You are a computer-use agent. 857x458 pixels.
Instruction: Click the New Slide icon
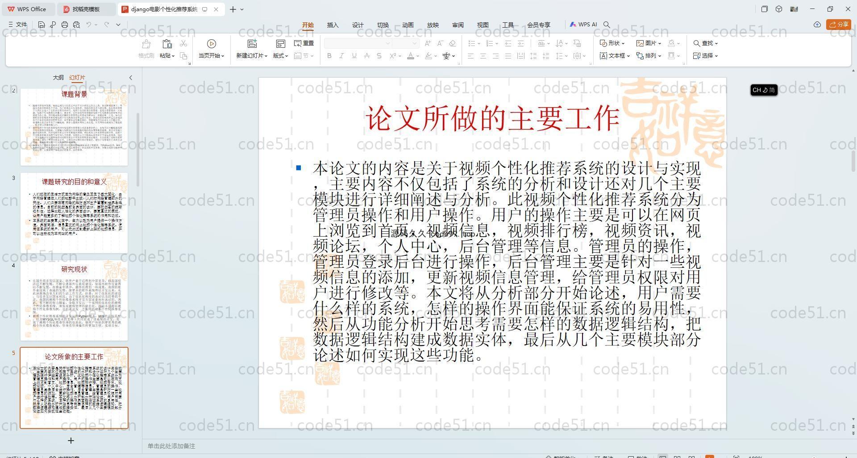tap(252, 44)
